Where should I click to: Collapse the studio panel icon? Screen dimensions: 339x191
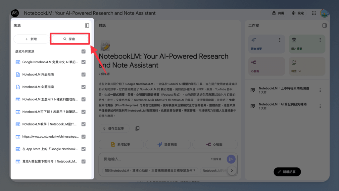(x=324, y=25)
